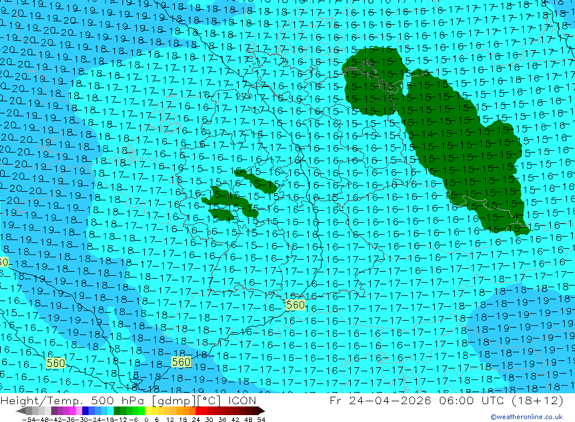
Task: Click the "-48" legend value
Action: pos(43,420)
